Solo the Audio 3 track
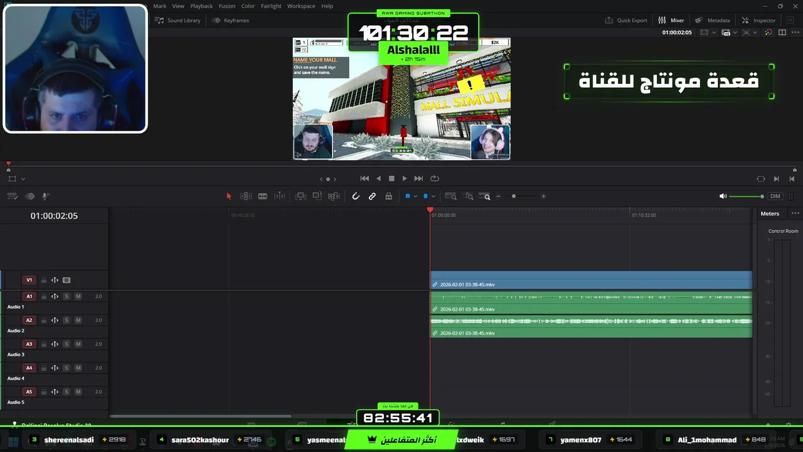Image resolution: width=803 pixels, height=452 pixels. click(x=66, y=344)
